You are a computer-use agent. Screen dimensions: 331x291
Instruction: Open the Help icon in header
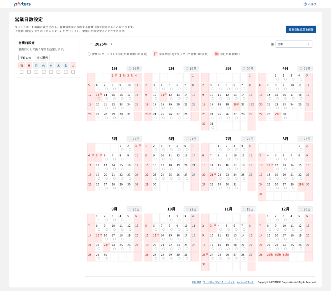tap(305, 4)
